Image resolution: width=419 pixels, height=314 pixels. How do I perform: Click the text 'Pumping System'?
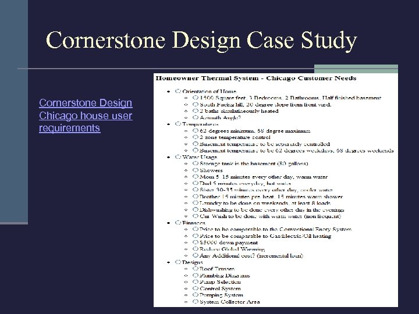(221, 295)
